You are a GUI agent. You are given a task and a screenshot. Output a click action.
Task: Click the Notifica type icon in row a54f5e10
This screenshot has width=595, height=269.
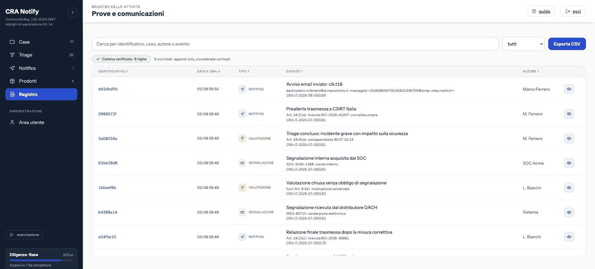242,237
